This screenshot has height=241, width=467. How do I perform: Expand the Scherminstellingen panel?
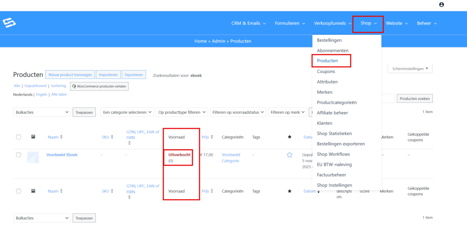tap(410, 69)
